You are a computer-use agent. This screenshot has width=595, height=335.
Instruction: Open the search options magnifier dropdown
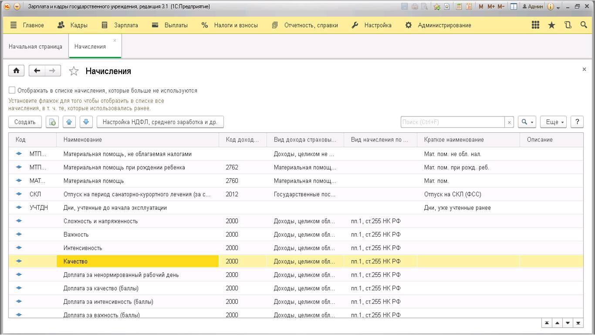[x=527, y=122]
